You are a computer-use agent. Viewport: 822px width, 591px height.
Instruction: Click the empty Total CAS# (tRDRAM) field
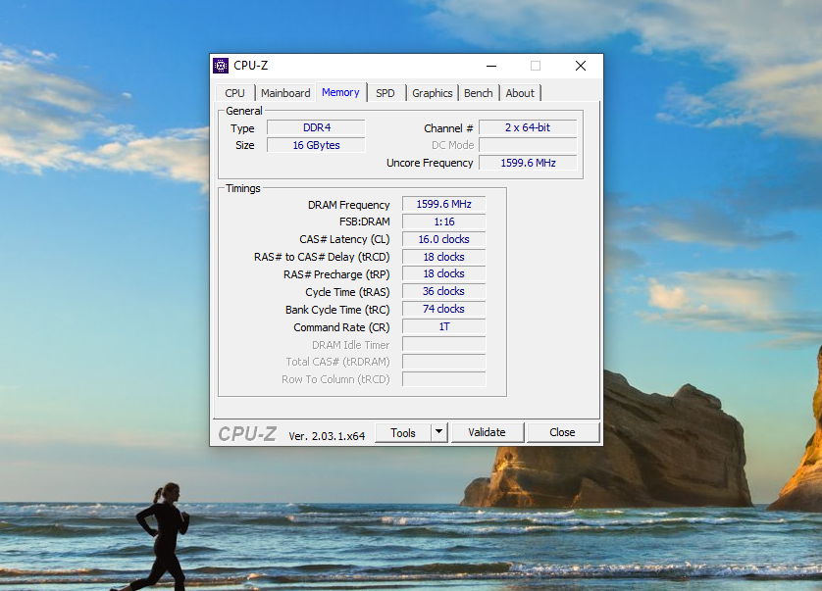click(444, 362)
